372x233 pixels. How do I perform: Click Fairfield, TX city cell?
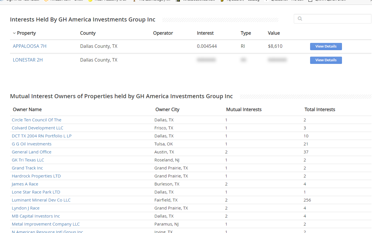(166, 200)
